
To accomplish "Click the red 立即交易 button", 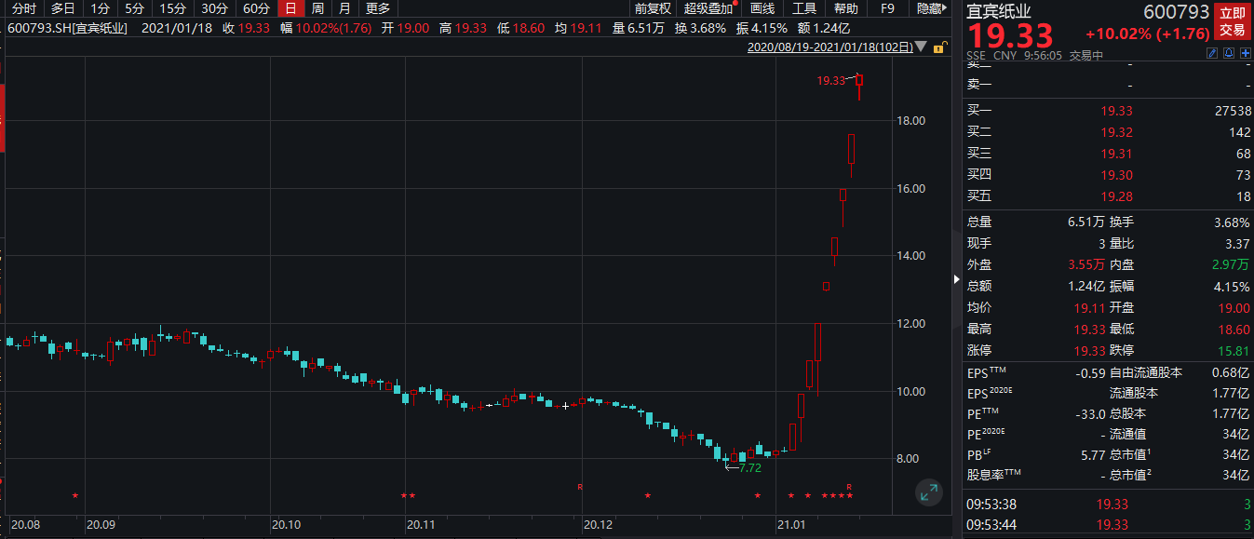I will point(1232,21).
